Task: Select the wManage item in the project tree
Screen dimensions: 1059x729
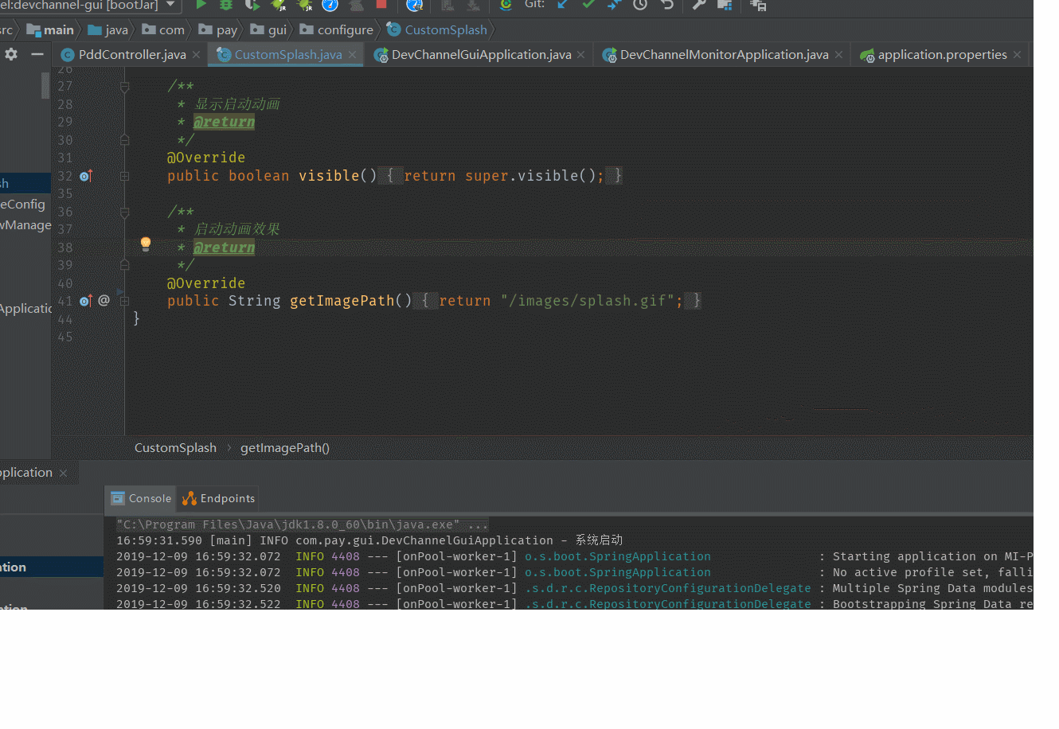Action: [25, 225]
